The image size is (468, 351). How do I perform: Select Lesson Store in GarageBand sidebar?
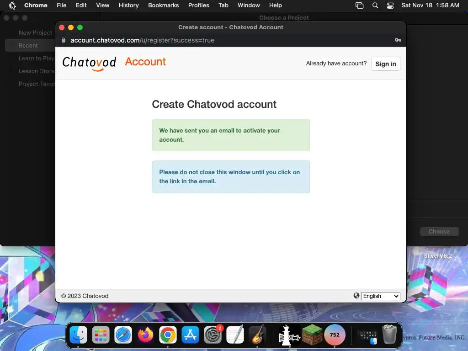(37, 71)
